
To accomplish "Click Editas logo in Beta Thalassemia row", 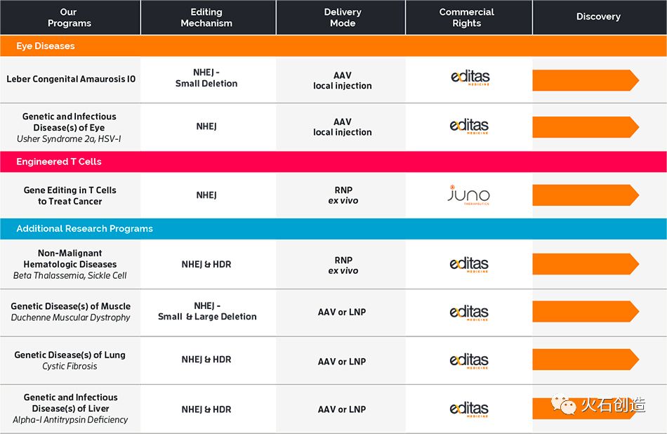I will pyautogui.click(x=470, y=265).
